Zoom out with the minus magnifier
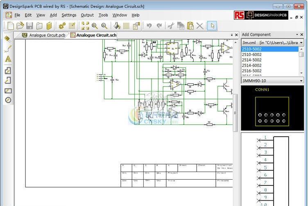The height and width of the screenshot is (206, 308). pos(104,26)
